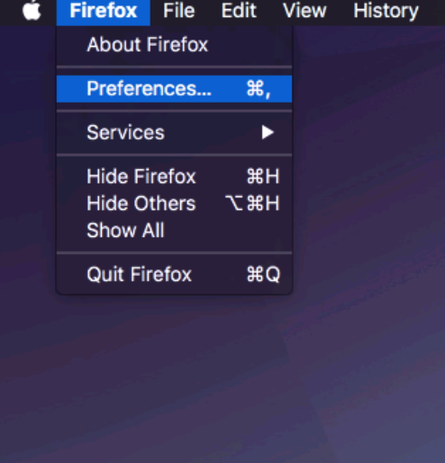Select the Services menu entry
The width and height of the screenshot is (445, 463).
click(x=174, y=132)
